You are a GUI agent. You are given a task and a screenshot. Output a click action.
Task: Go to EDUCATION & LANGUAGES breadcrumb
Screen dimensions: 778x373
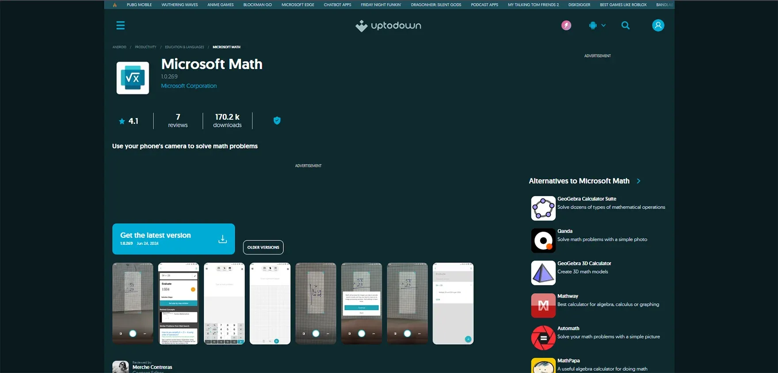pos(184,47)
